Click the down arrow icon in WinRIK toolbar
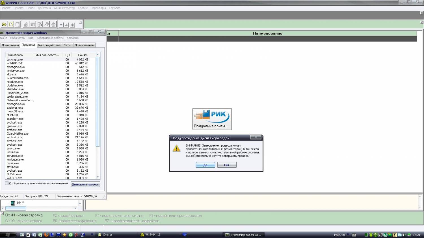Screen dimensions: 424x238 pyautogui.click(x=61, y=25)
